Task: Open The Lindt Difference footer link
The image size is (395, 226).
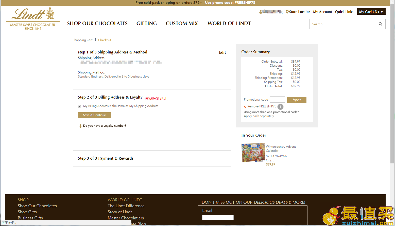Action: [x=126, y=206]
